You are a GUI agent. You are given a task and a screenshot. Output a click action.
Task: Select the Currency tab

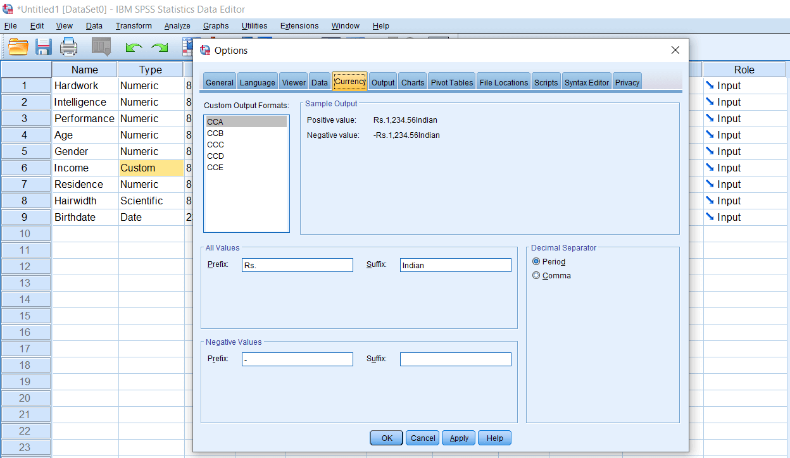(350, 81)
